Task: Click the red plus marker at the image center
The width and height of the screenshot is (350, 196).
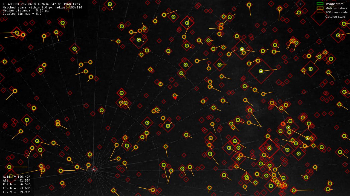Action: 175,98
